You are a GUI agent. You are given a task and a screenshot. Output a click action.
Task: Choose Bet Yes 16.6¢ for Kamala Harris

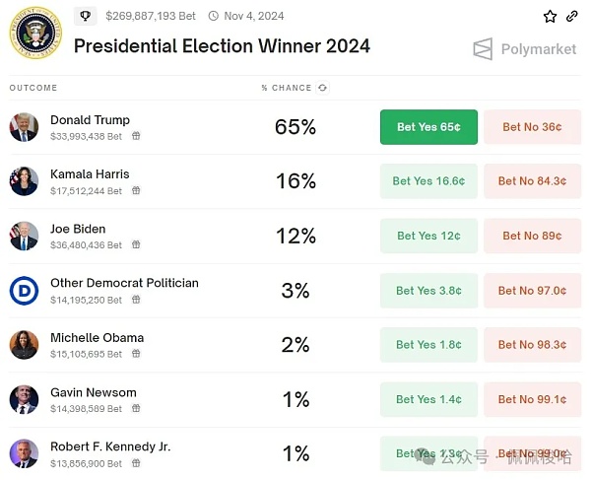point(428,181)
